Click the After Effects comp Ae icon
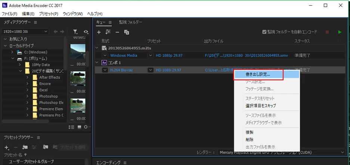The width and height of the screenshot is (350, 165). [104, 63]
